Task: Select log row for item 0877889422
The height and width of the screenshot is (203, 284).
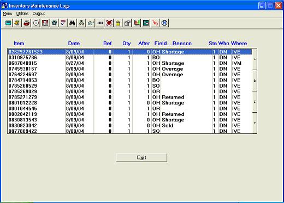Action: [x=130, y=131]
